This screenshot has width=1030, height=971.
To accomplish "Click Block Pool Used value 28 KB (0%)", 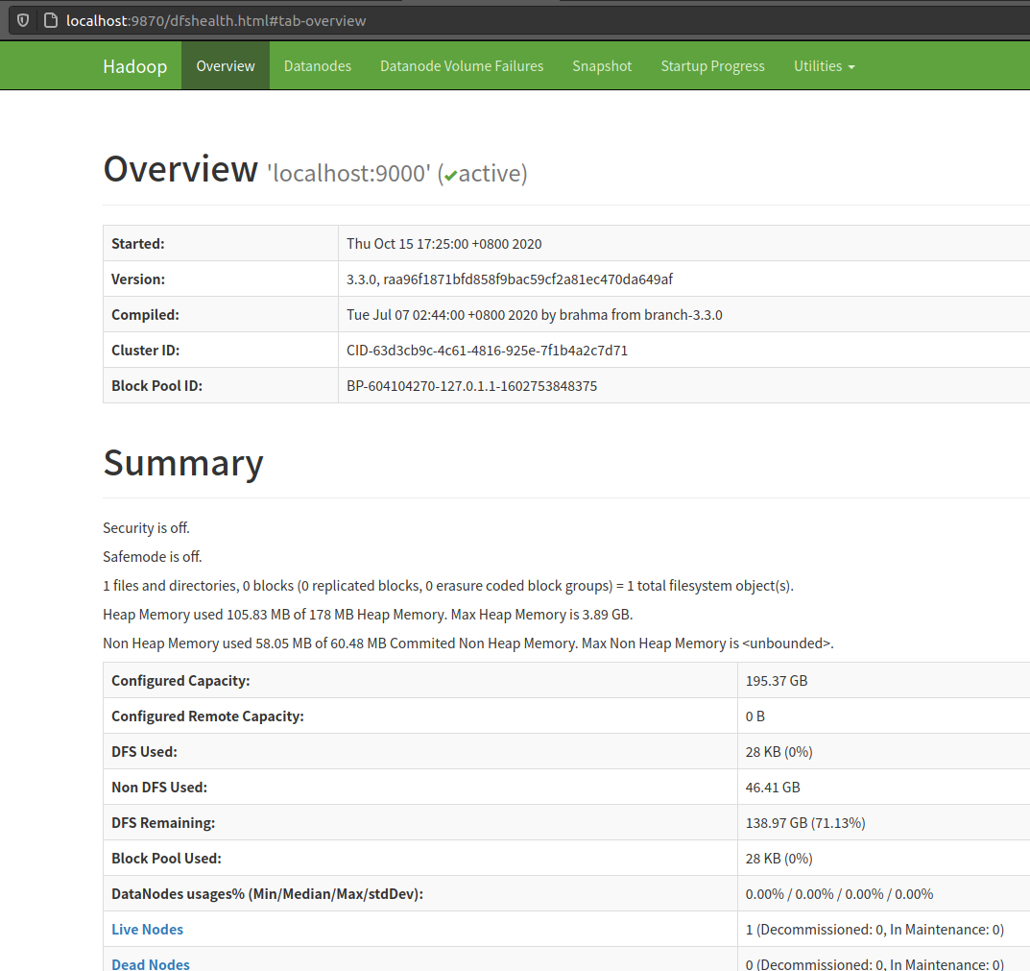I will [x=779, y=859].
